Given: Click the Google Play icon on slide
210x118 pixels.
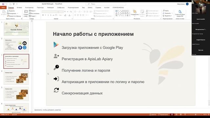Looking at the screenshot, I should pyautogui.click(x=56, y=45).
